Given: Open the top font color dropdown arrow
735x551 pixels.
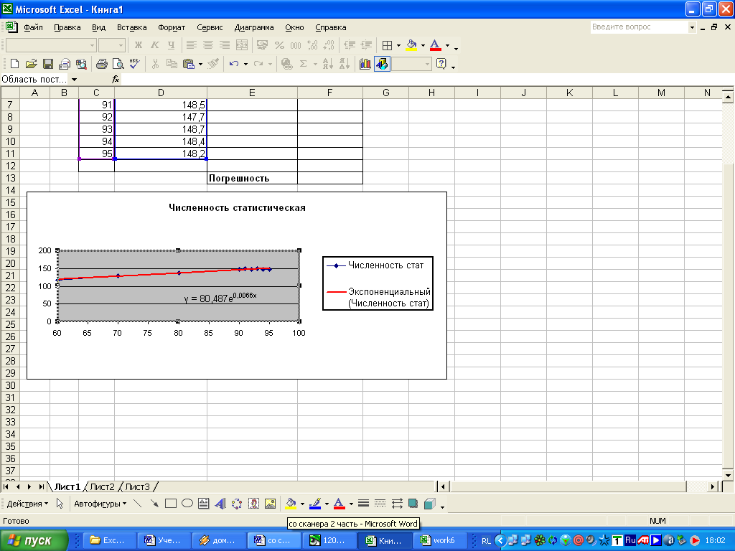Looking at the screenshot, I should pyautogui.click(x=447, y=45).
